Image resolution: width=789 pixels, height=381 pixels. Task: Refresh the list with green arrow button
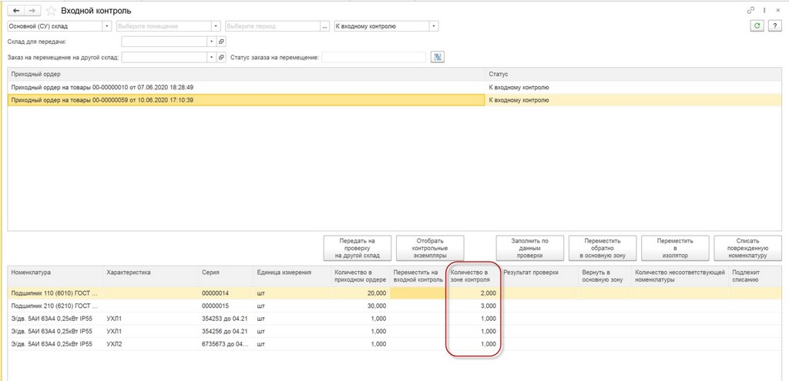pos(757,26)
